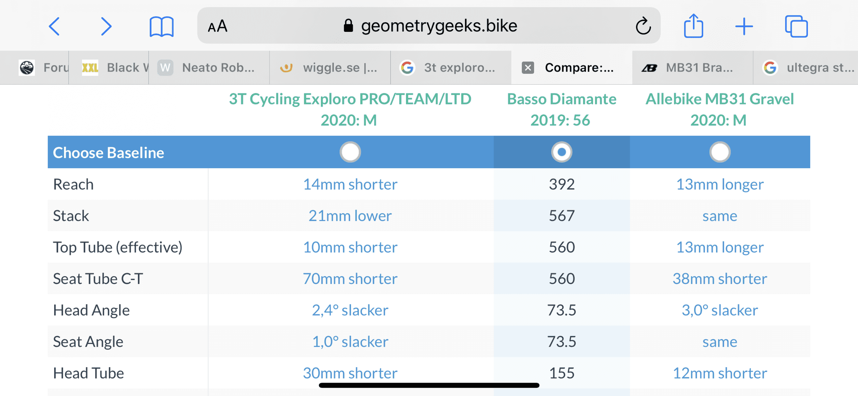Click the padlock icon in address bar
The height and width of the screenshot is (396, 858).
(348, 25)
